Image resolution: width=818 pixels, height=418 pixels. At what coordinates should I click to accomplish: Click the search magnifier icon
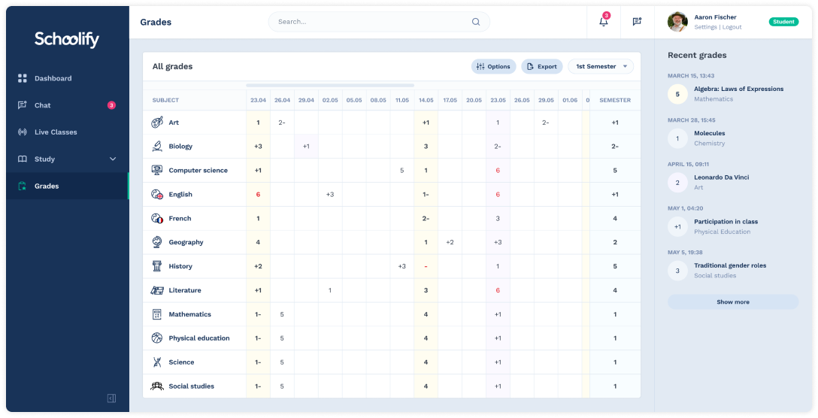point(476,22)
